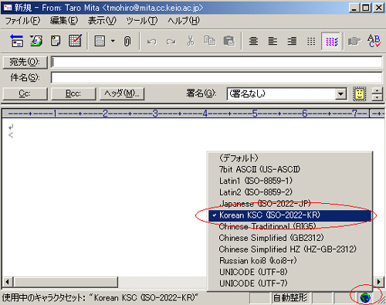Click the horizontal scrollbar thumb
Image resolution: width=386 pixels, height=305 pixels.
(66, 282)
